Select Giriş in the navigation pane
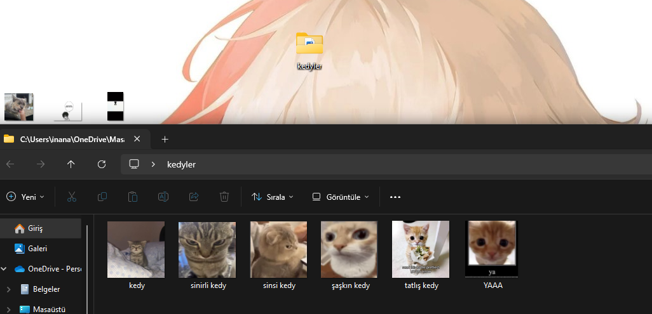The height and width of the screenshot is (314, 652). 40,228
